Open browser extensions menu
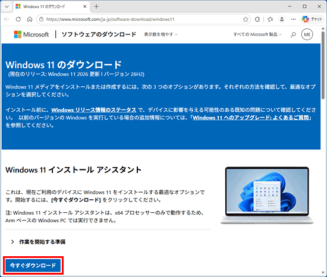 [257, 20]
